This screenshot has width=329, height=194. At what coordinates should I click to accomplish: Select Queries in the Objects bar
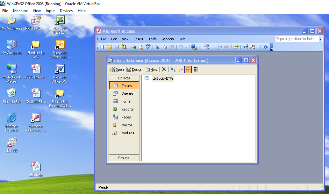[124, 93]
